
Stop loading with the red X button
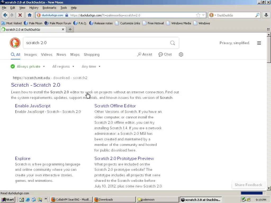tap(20, 15)
